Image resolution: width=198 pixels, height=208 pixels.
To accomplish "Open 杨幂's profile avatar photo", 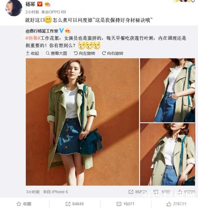I will pyautogui.click(x=14, y=8).
